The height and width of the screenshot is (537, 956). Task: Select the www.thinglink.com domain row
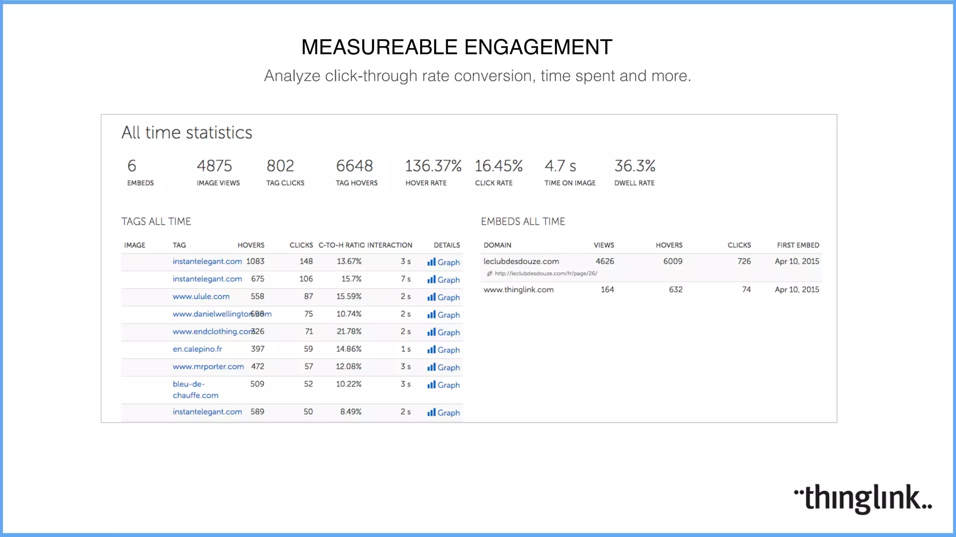518,289
